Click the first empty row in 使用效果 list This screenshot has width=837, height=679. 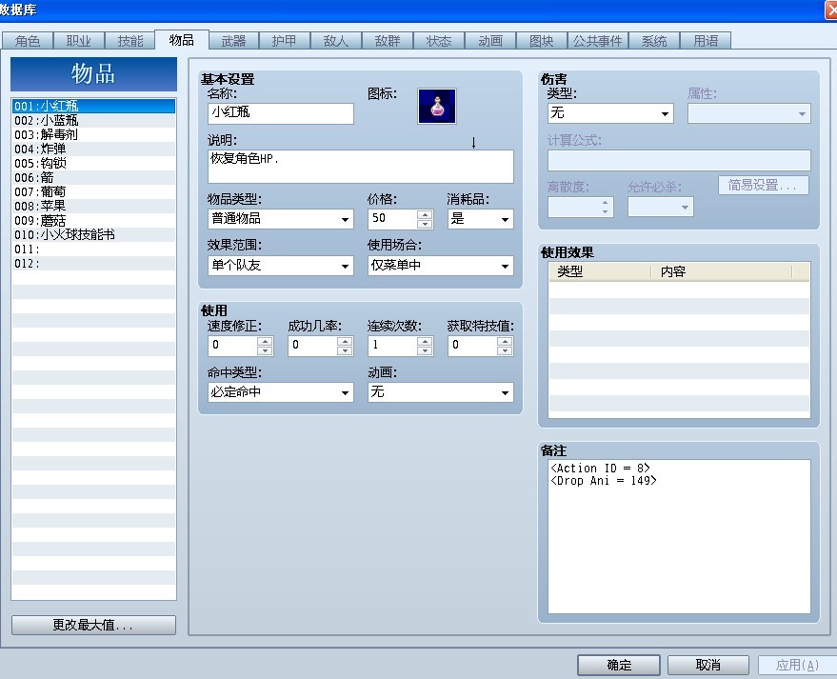679,290
